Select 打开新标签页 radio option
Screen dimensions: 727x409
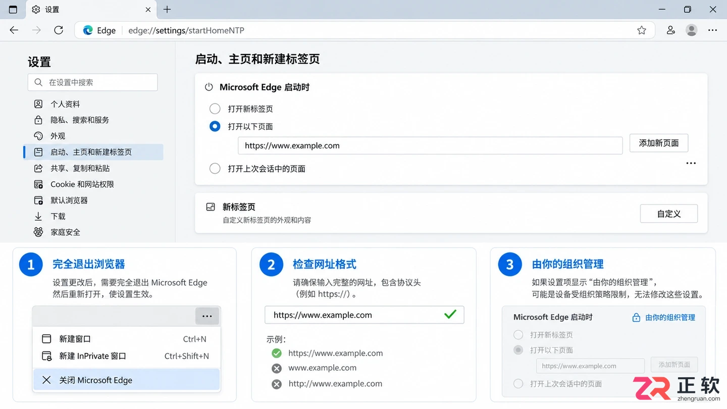215,109
